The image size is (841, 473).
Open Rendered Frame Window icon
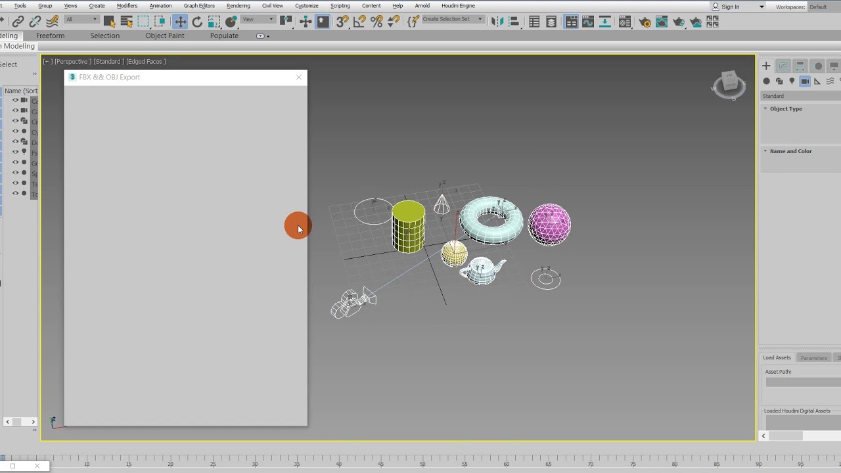662,22
